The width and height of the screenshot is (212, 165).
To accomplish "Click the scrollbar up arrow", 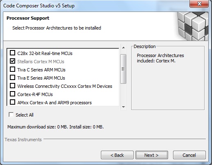I will tap(123, 48).
